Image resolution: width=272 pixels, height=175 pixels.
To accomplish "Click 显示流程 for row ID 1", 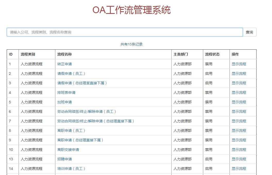I will click(x=239, y=64).
